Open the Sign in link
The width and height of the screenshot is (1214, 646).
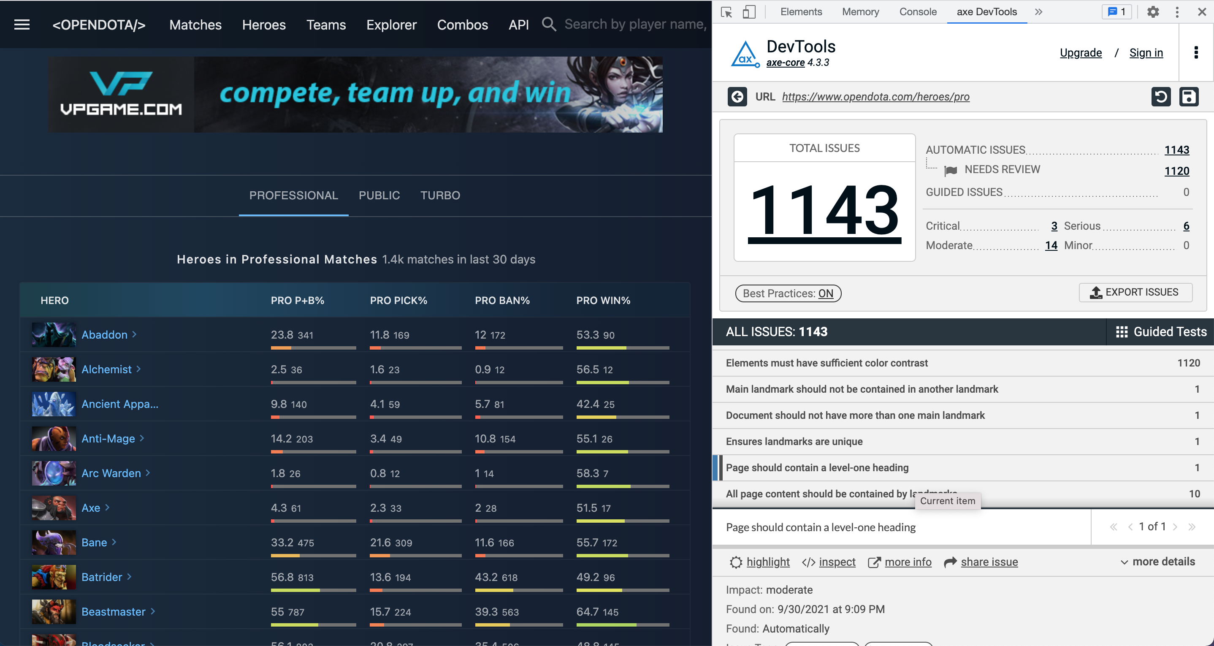point(1146,53)
